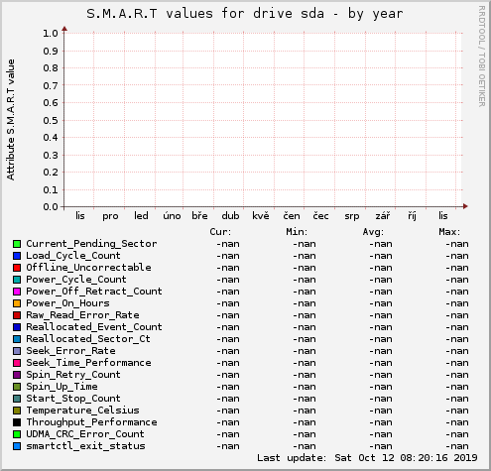This screenshot has width=491, height=471.
Task: Click the 1.0 y-axis value label
Action: (x=51, y=34)
